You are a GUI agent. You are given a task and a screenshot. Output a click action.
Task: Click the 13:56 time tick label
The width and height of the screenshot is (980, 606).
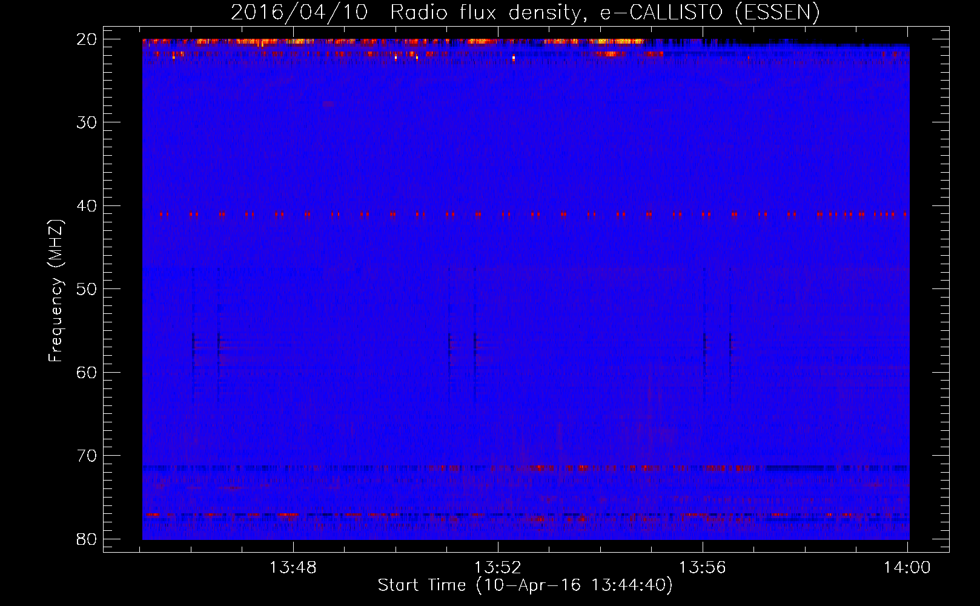[x=703, y=568]
